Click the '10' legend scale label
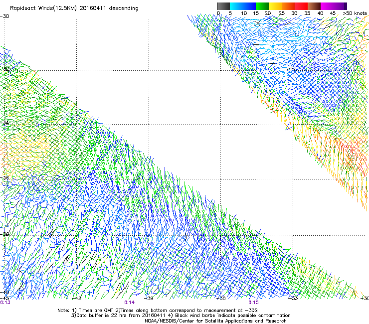This screenshot has width=369, height=324. pyautogui.click(x=244, y=13)
